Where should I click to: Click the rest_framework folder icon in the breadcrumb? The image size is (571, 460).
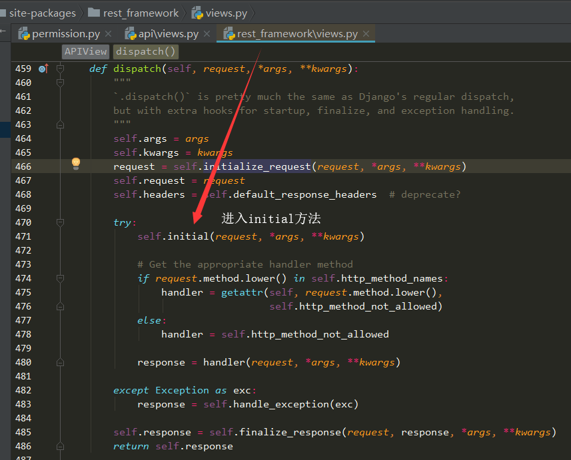93,13
